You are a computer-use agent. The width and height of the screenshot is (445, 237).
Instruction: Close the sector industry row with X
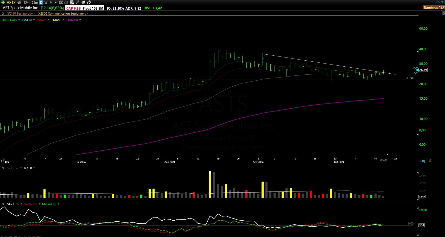(x=3, y=14)
